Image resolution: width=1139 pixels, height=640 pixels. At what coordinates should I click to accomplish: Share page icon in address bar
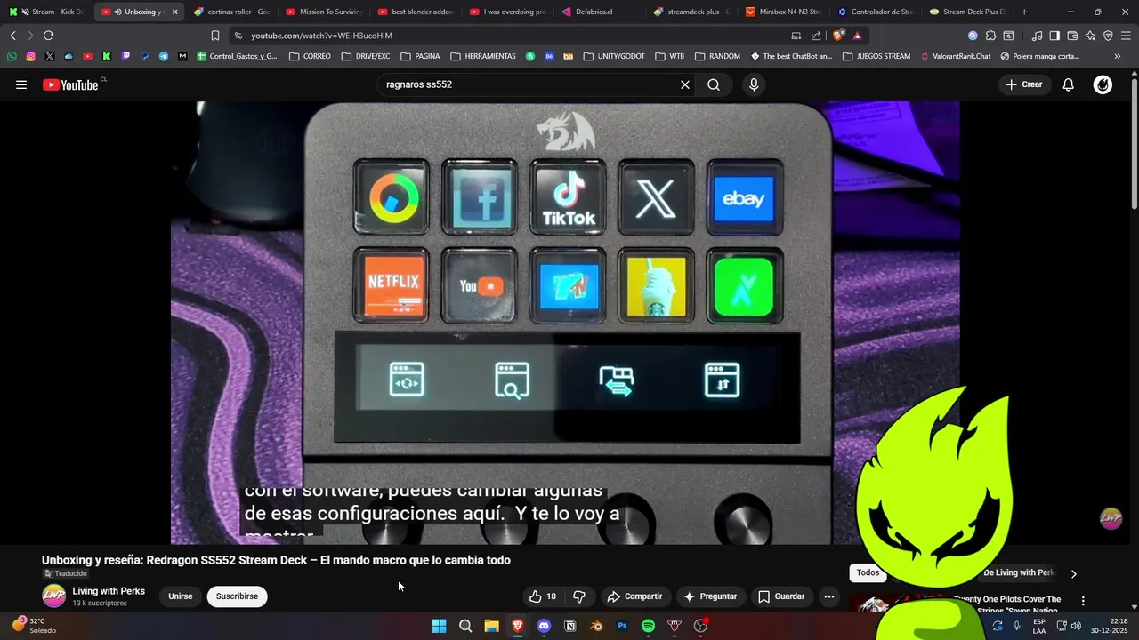coord(816,36)
